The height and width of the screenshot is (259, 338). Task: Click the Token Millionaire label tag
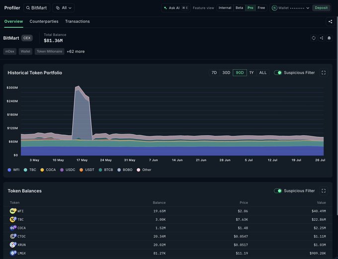point(49,51)
